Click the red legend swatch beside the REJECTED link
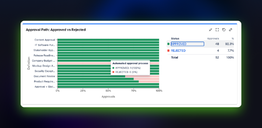The image size is (262, 128). point(168,51)
